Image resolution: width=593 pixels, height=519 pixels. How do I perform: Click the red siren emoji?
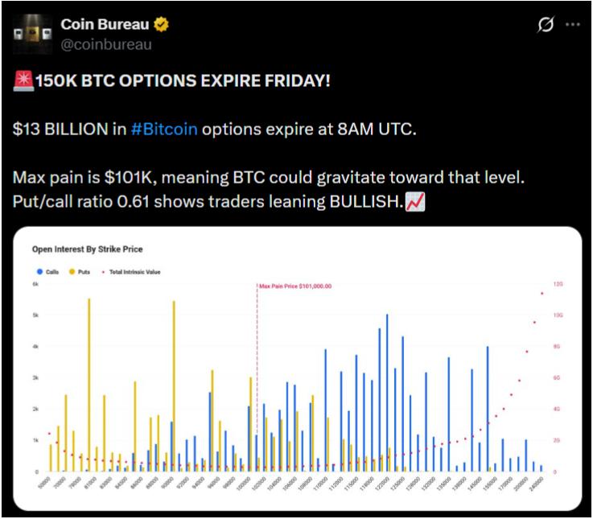tap(23, 82)
